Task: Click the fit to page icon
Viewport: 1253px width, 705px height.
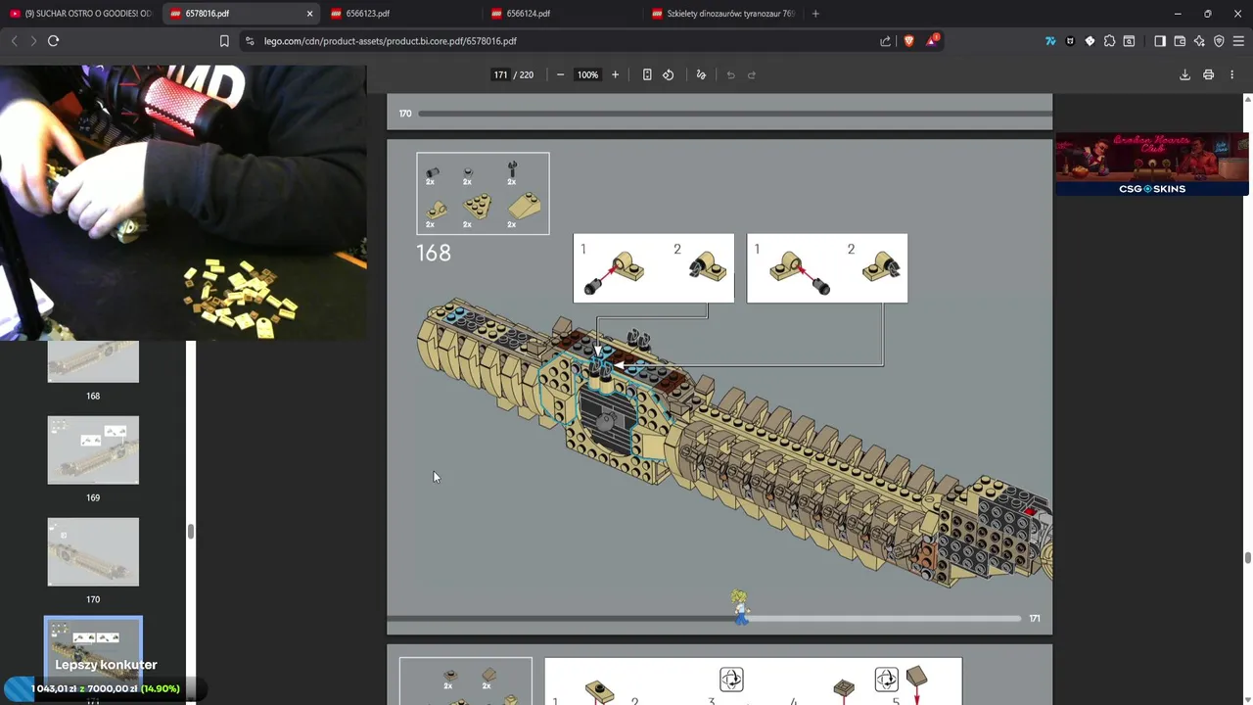Action: click(x=647, y=74)
